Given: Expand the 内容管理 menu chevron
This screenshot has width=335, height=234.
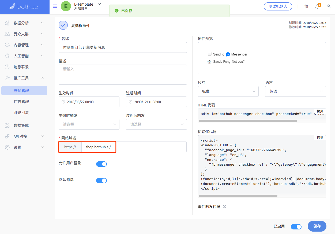Looking at the screenshot, I should (x=42, y=45).
